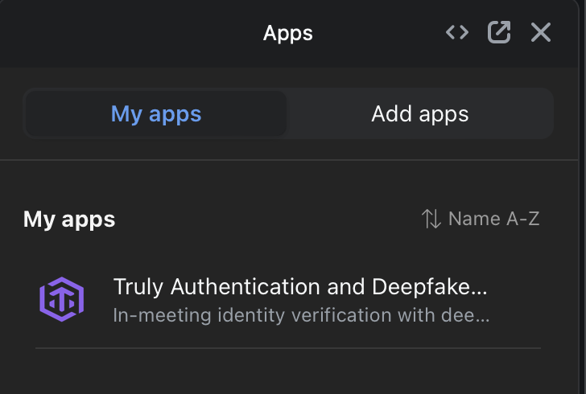The image size is (586, 394).
Task: Switch to the Add apps tab
Action: pos(419,113)
